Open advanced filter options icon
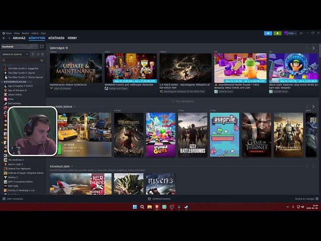The height and width of the screenshot is (241, 321). click(x=42, y=60)
